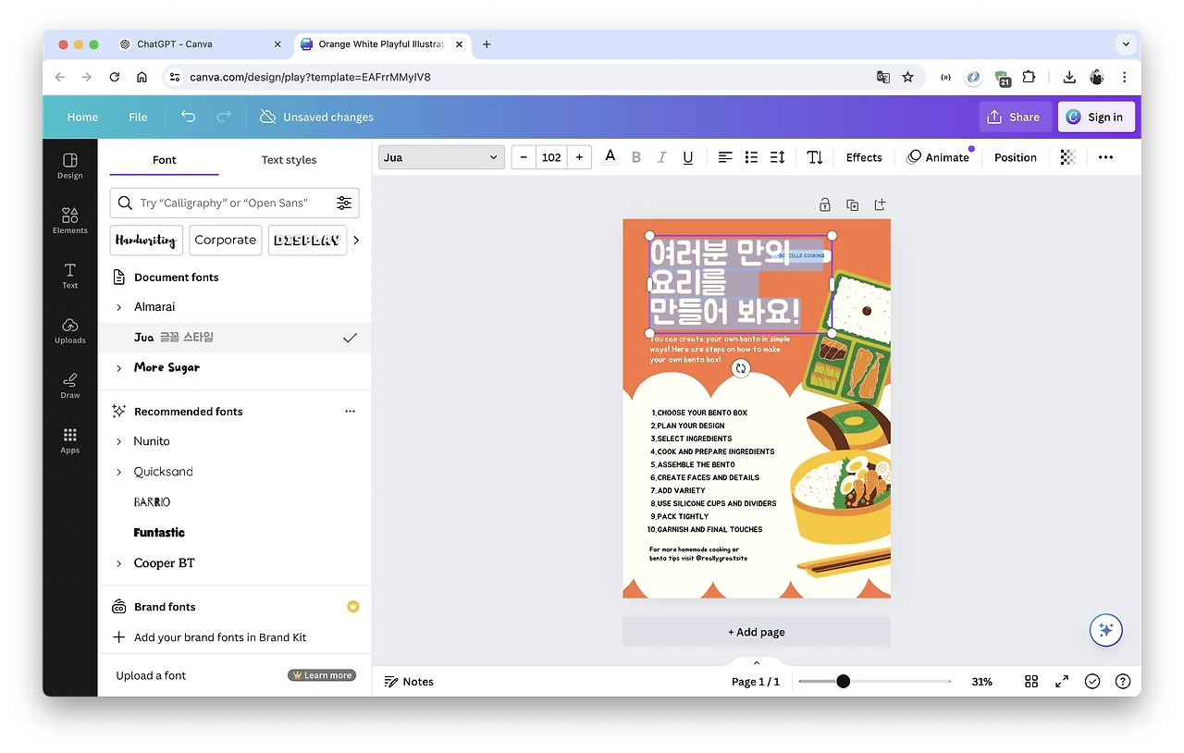Duplicate the page
Image resolution: width=1184 pixels, height=753 pixels.
852,204
